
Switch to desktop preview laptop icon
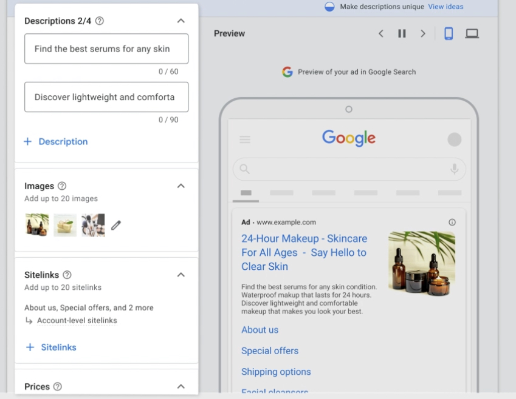tap(472, 33)
